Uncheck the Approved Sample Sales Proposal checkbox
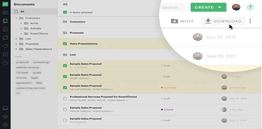 (x=65, y=87)
